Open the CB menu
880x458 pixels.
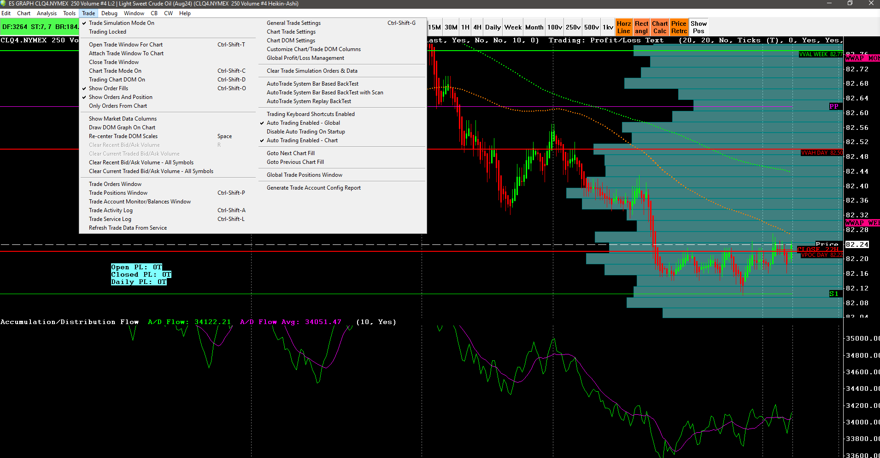tap(154, 13)
